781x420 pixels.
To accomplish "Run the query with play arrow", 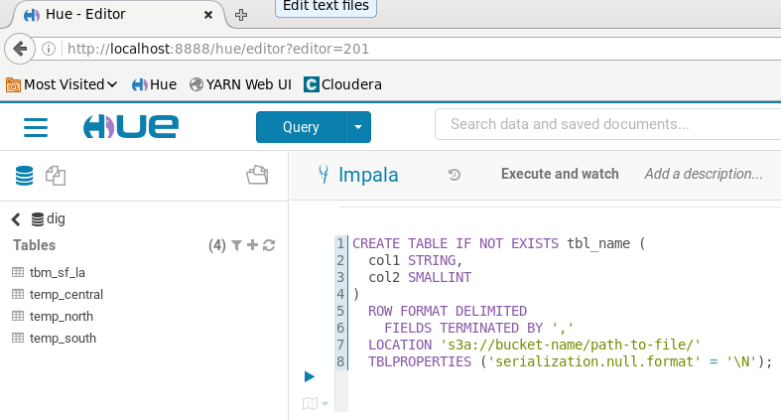I will coord(310,376).
